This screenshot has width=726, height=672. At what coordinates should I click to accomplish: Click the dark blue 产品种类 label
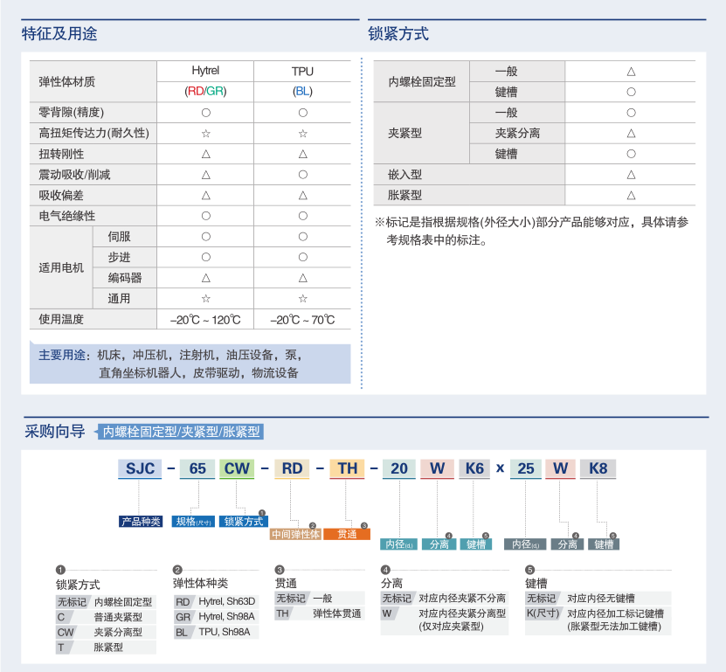(x=141, y=522)
